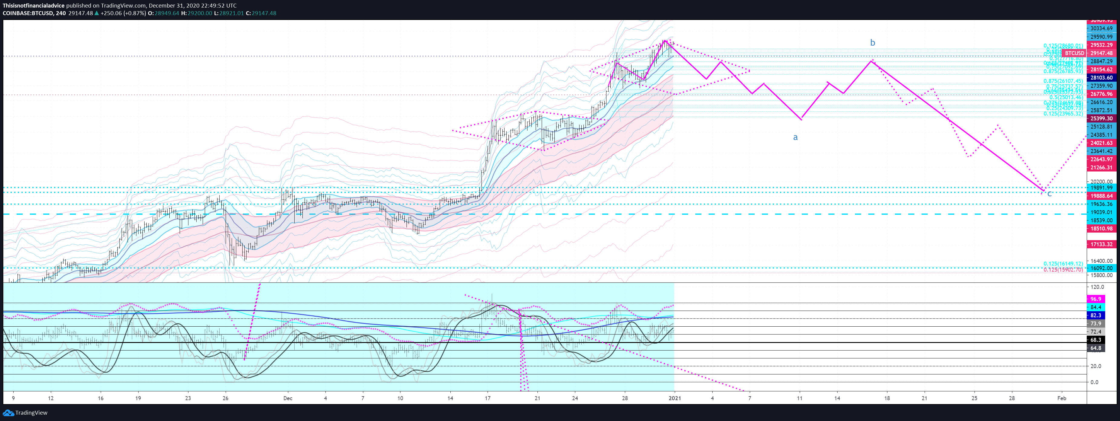Viewport: 1120px width, 421px height.
Task: Click the 28154.62 price label
Action: point(1102,70)
